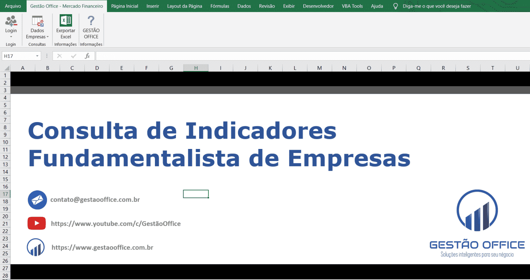Viewport: 530px width, 280px height.
Task: Click the title 'Consulta de Indicadores'
Action: coord(182,131)
